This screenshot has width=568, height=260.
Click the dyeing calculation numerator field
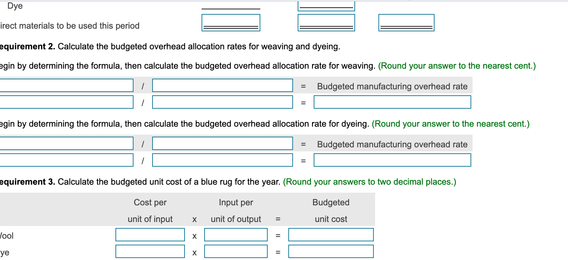coord(65,161)
